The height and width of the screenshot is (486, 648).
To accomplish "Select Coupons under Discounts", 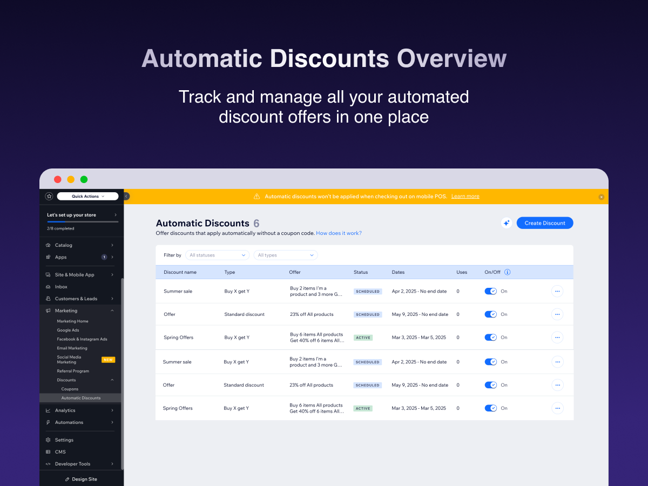I will point(70,389).
